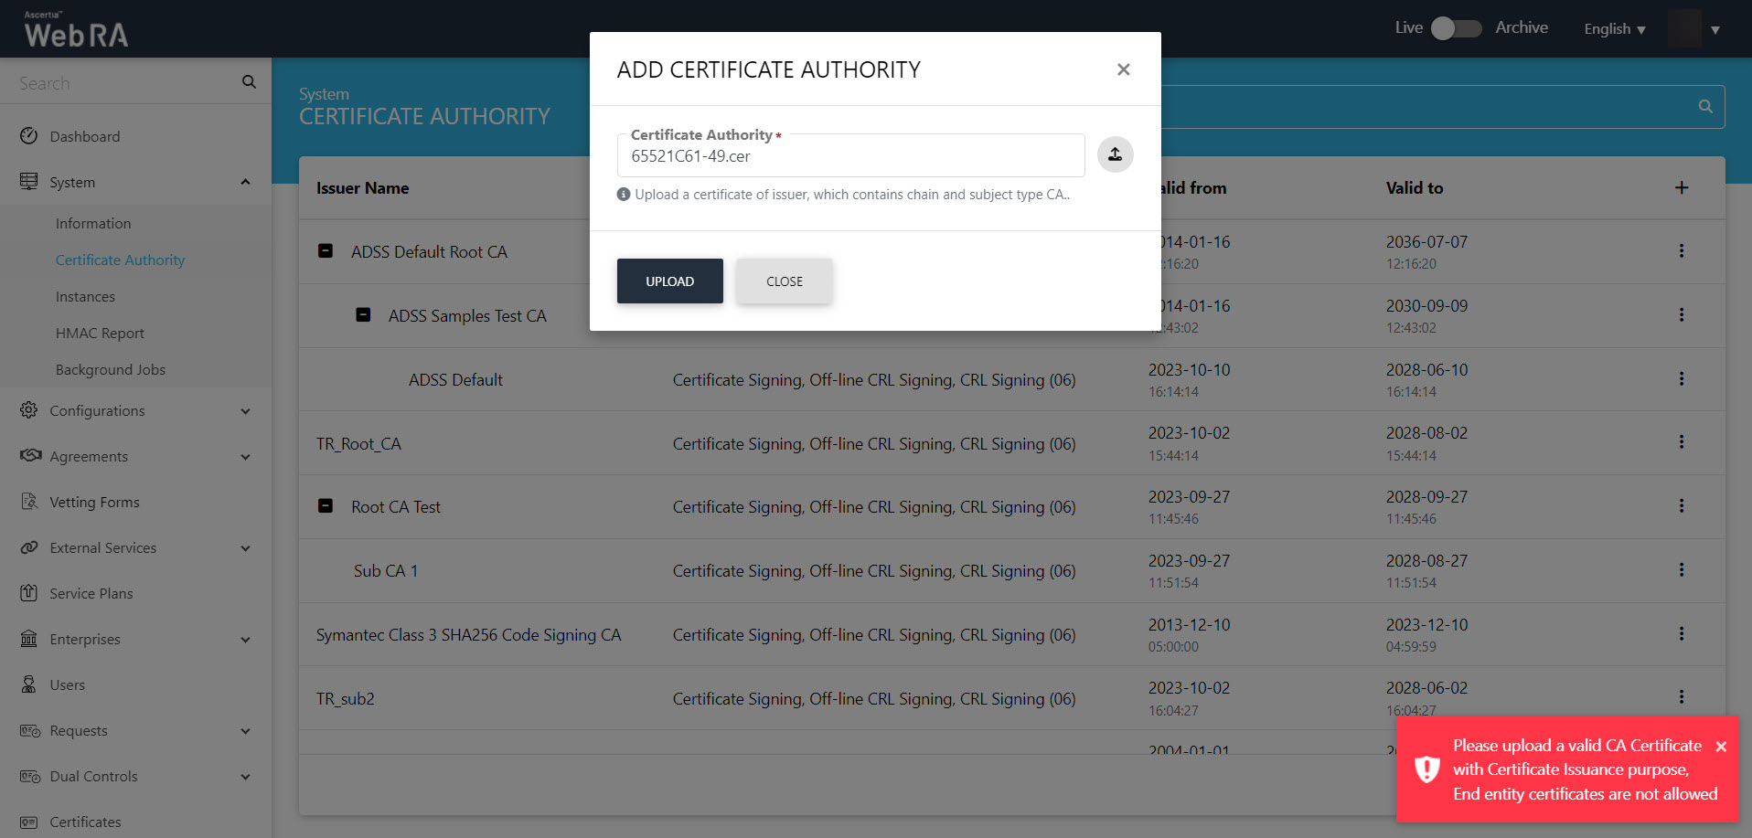Click the Dashboard gauge icon
This screenshot has width=1752, height=838.
29,136
